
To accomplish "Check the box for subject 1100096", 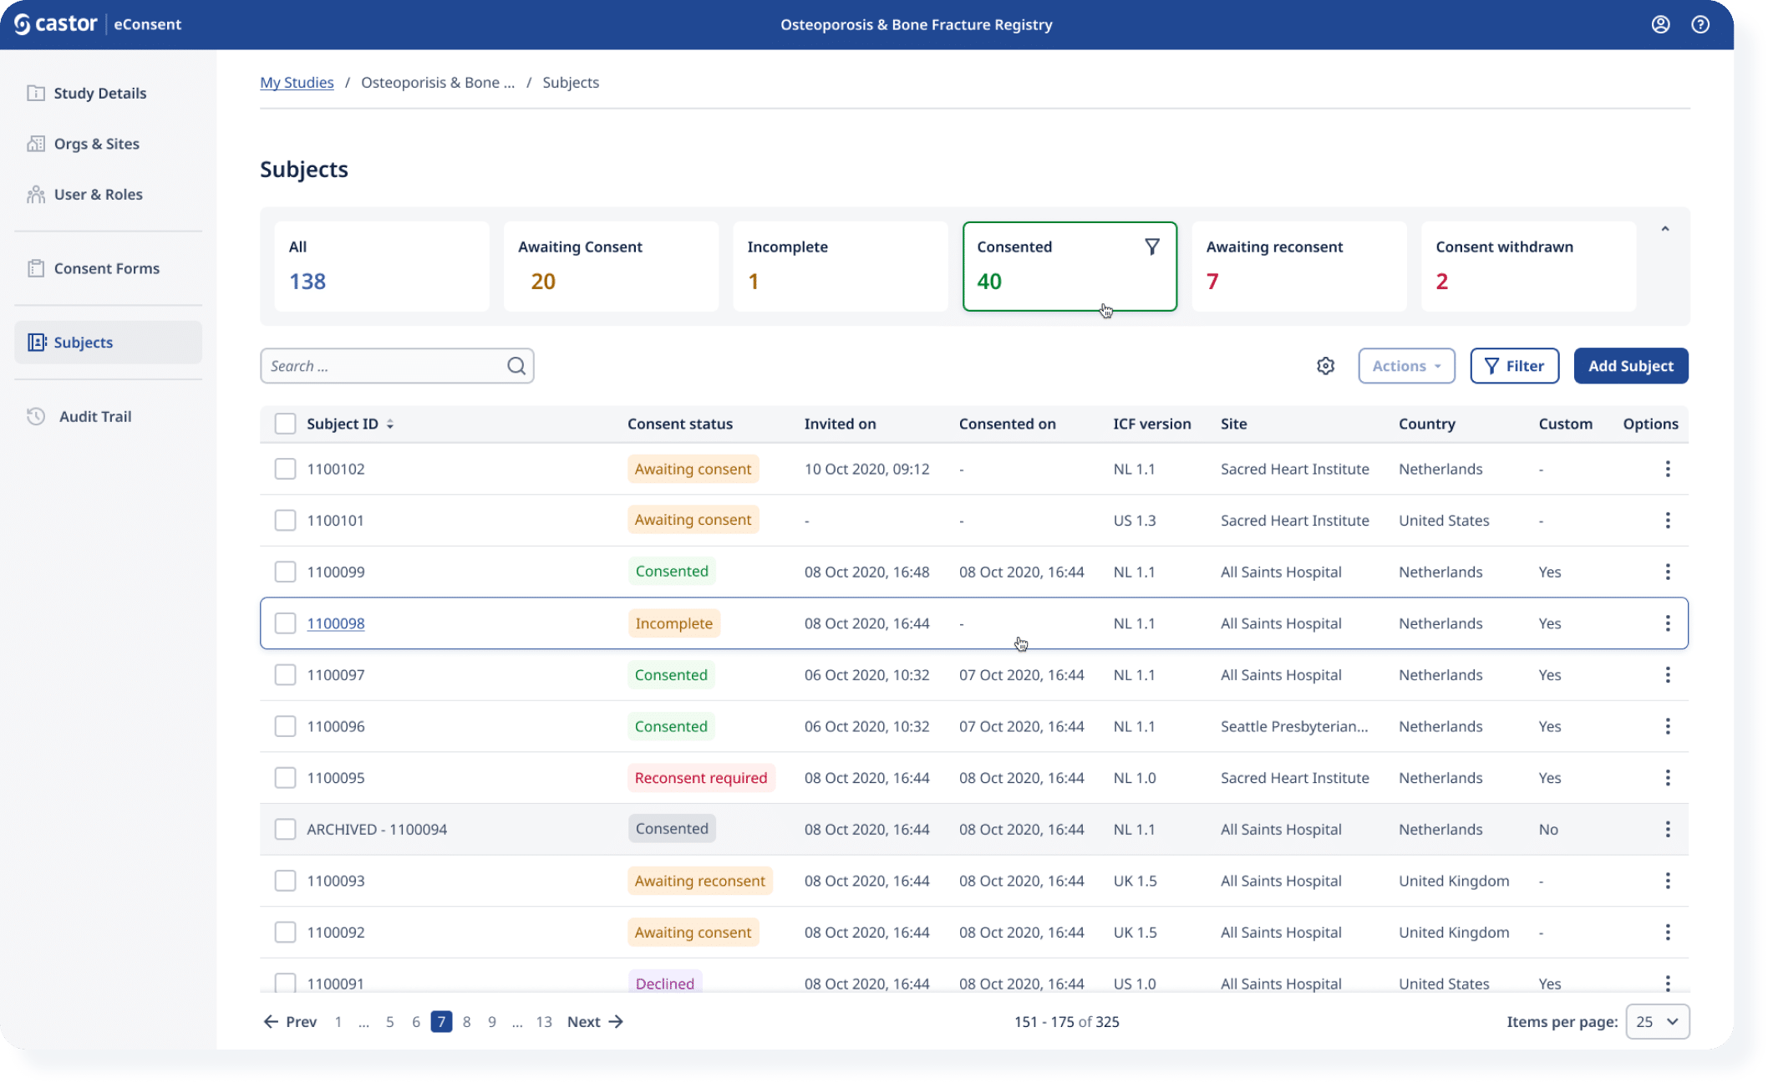I will click(x=285, y=726).
